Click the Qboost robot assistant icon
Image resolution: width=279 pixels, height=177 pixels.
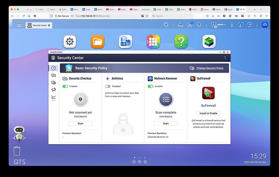[x=19, y=132]
